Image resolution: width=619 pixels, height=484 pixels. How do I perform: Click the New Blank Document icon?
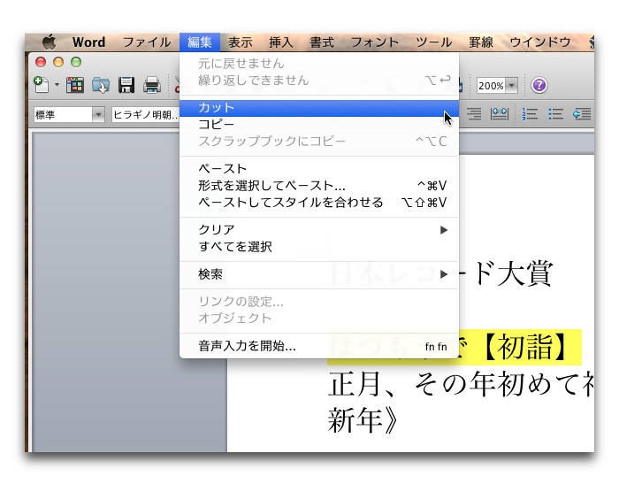[x=41, y=85]
